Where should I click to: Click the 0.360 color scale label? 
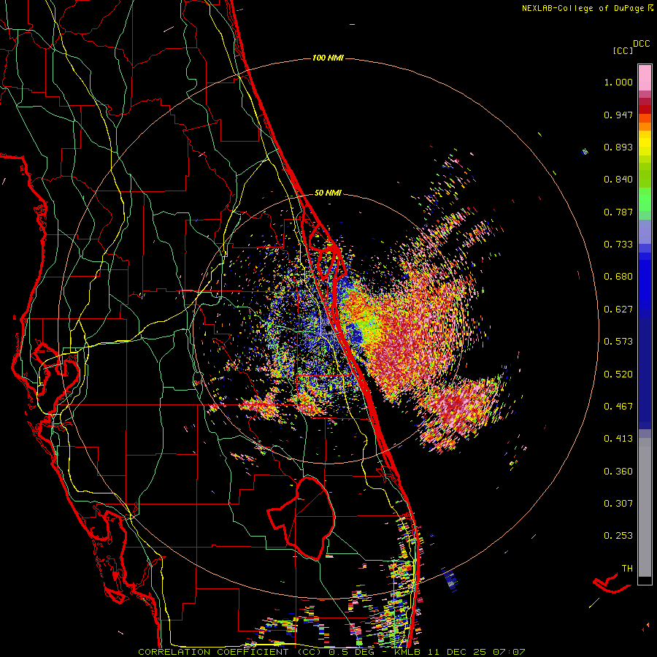click(x=618, y=472)
